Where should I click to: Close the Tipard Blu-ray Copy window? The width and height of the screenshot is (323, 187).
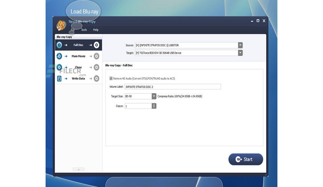coord(264,21)
